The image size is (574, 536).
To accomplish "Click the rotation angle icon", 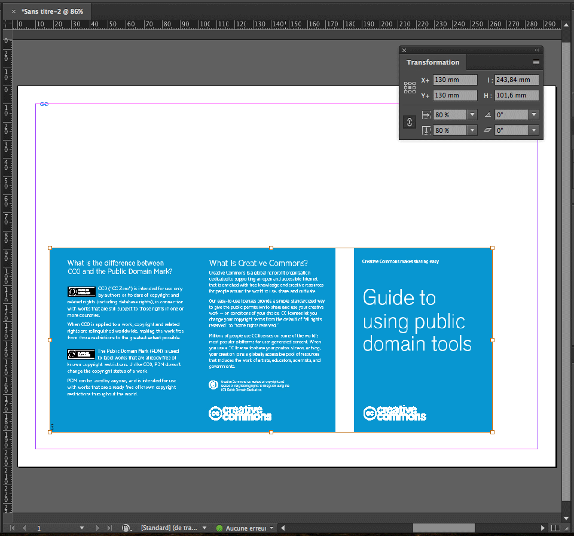I will [x=488, y=115].
